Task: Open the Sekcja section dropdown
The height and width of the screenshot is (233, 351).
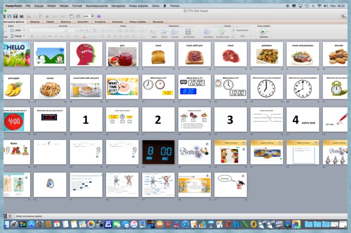Action: (24, 36)
